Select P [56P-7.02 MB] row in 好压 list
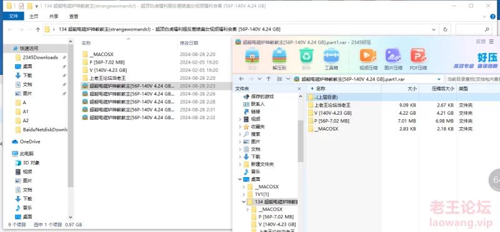Image resolution: width=500 pixels, height=232 pixels. click(402, 121)
